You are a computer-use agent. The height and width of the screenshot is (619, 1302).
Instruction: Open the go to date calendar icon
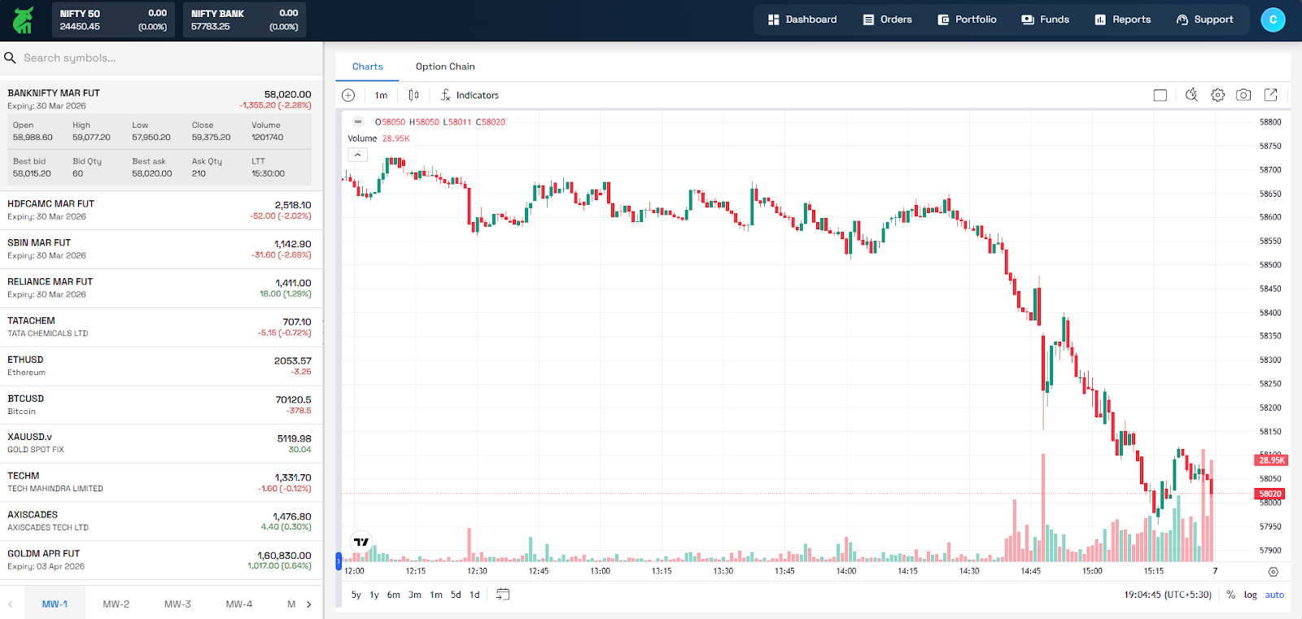point(503,595)
